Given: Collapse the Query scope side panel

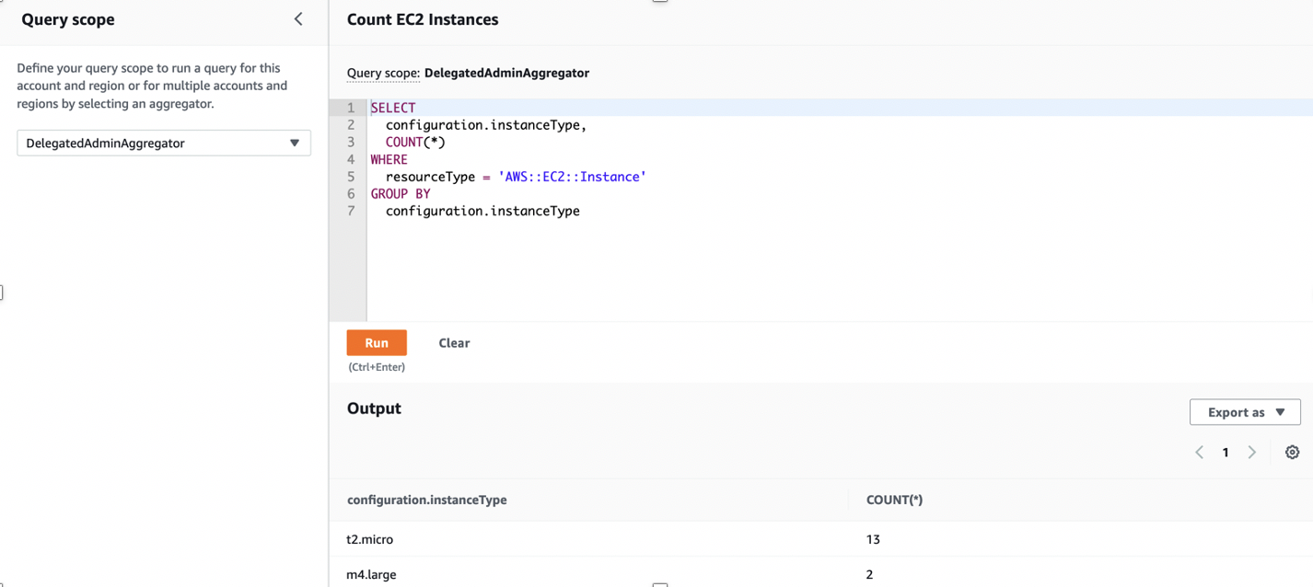Looking at the screenshot, I should 297,17.
